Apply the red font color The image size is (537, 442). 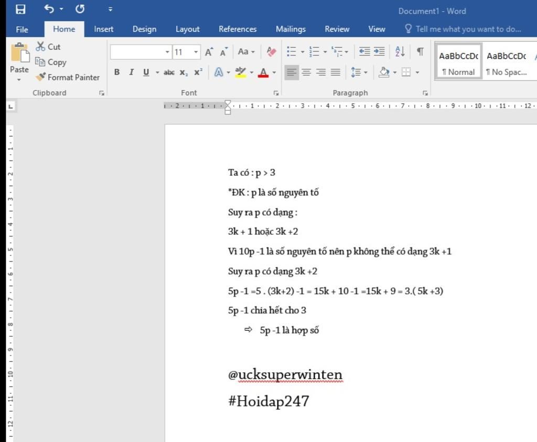point(263,72)
